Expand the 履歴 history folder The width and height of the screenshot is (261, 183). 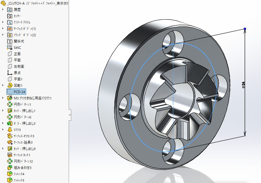[x=3, y=9]
